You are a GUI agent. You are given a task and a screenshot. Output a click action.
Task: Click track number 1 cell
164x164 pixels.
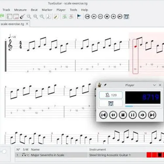click(x=17, y=155)
